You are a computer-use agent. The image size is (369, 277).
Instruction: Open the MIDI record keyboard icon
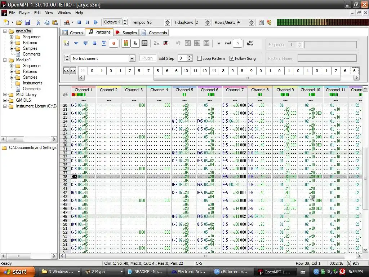[x=67, y=22]
